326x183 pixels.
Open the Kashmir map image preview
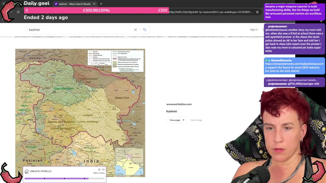coord(80,113)
